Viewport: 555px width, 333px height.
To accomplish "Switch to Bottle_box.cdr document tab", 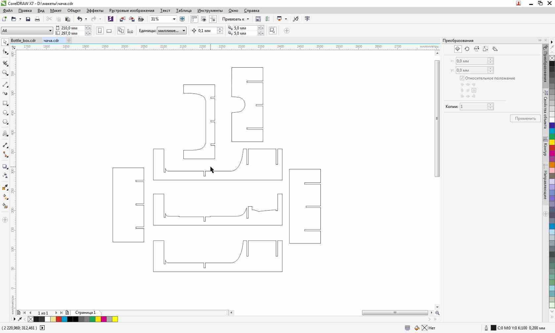I will pyautogui.click(x=23, y=40).
